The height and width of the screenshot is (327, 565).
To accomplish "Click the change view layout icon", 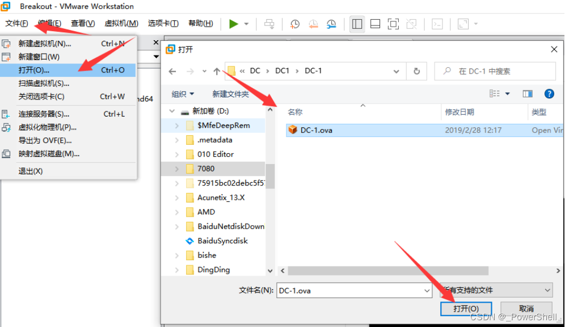I will pyautogui.click(x=495, y=94).
